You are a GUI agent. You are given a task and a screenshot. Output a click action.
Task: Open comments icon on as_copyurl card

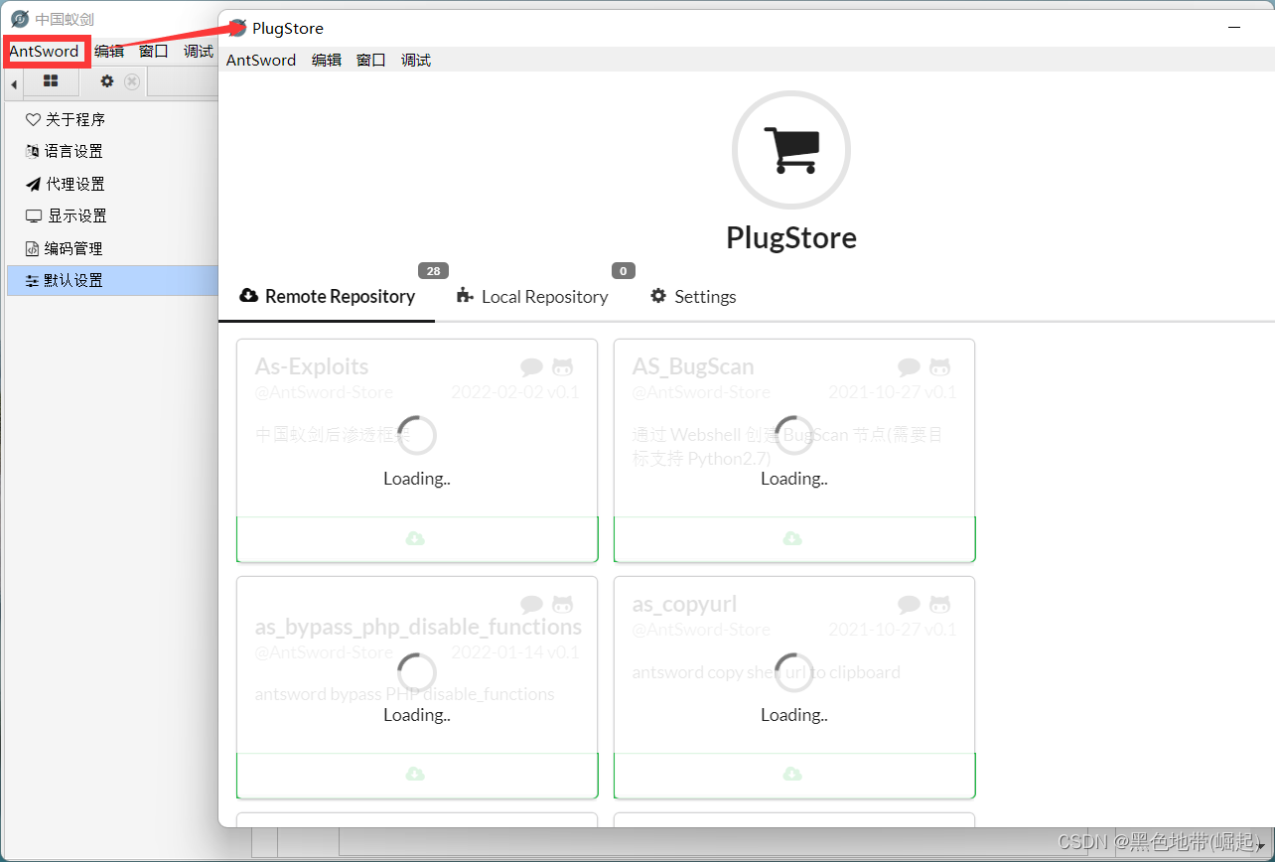[909, 604]
